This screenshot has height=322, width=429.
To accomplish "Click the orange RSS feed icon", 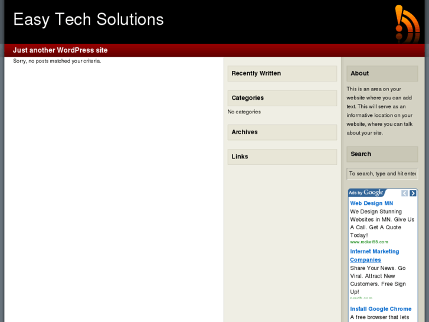I will 407,24.
